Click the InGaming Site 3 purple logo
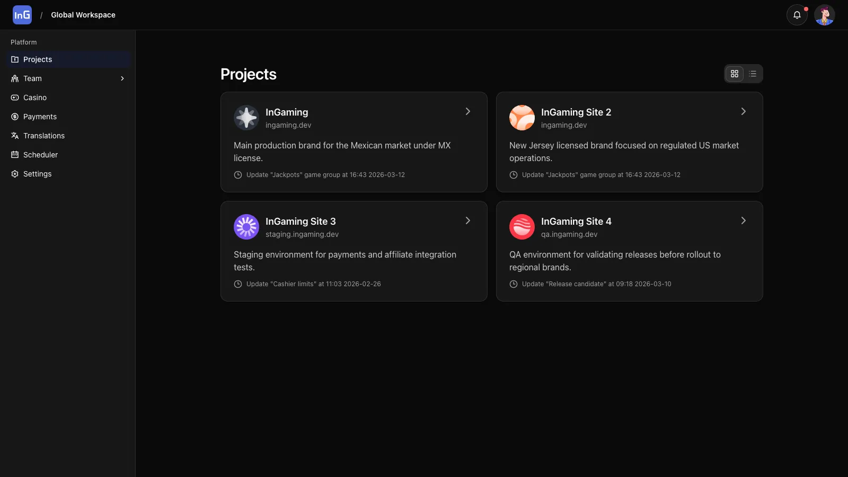Screen dimensions: 848x477 (x=246, y=227)
